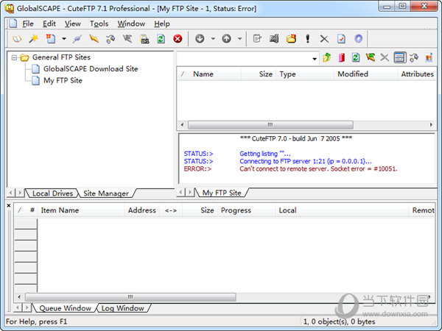Click the Edit file toolbar icon
442x331 pixels.
click(x=257, y=38)
